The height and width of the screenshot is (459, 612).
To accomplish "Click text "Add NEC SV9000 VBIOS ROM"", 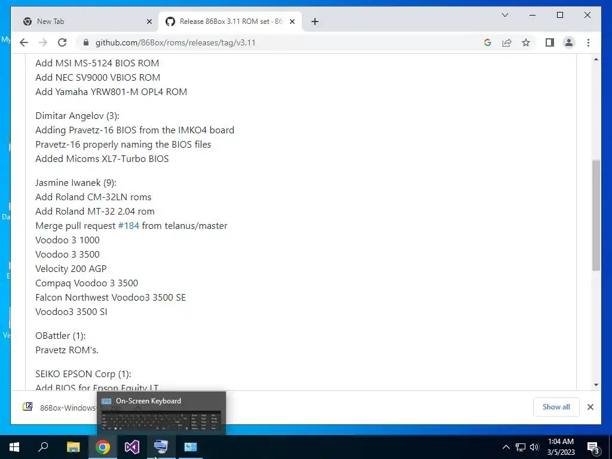I will tap(97, 78).
